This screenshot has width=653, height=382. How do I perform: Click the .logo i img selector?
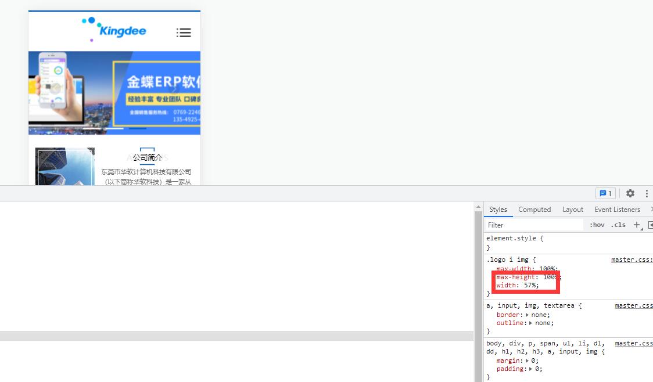(x=507, y=260)
